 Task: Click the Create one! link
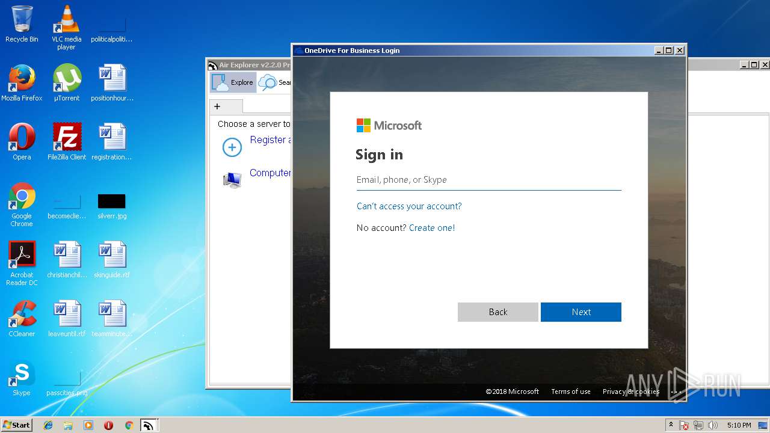[432, 228]
